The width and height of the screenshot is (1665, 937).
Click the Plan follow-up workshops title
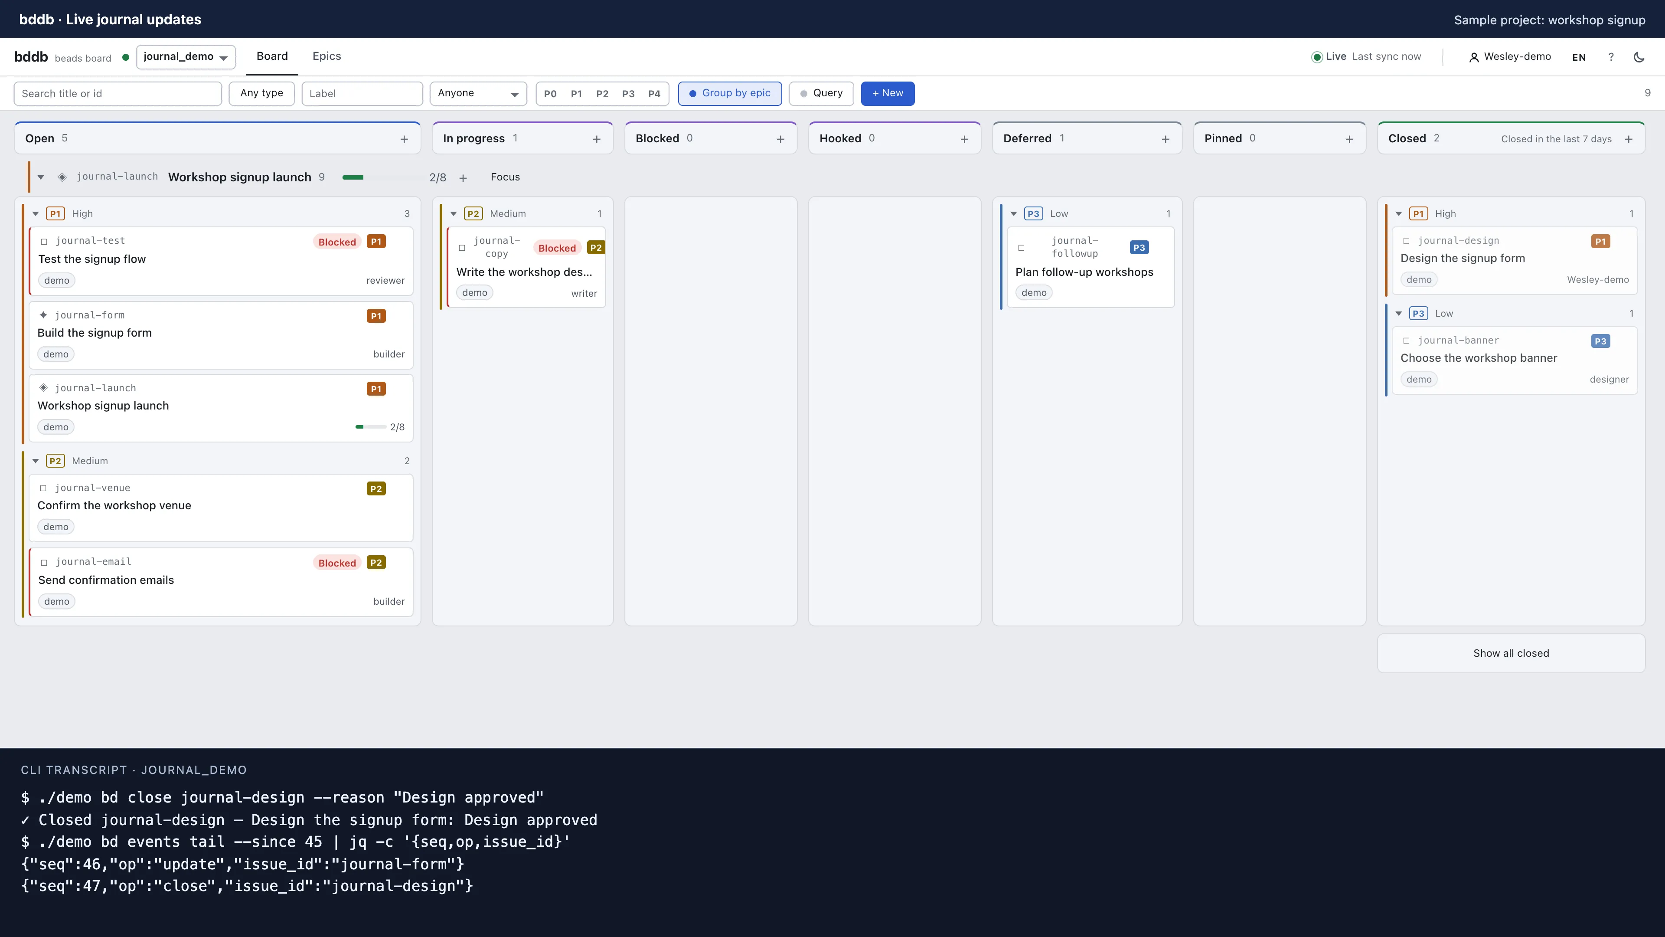click(1084, 272)
